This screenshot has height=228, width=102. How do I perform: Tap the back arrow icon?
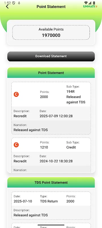coord(7,6)
